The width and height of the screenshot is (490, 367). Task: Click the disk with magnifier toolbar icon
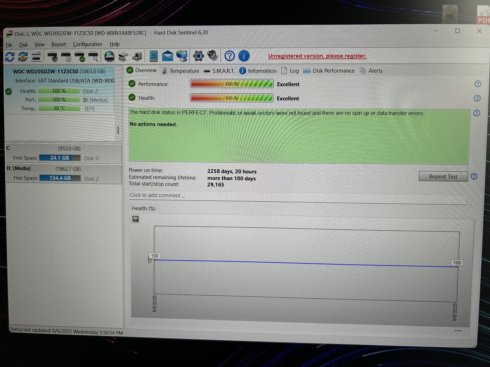coord(93,57)
